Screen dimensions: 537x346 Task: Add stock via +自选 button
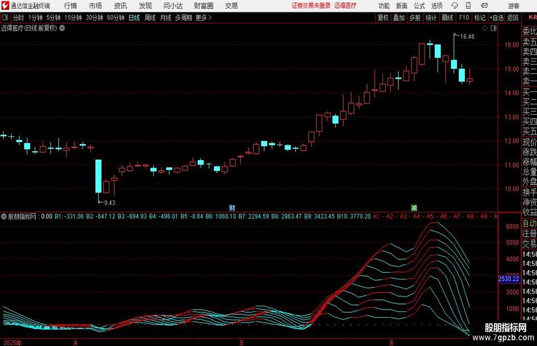pos(497,18)
